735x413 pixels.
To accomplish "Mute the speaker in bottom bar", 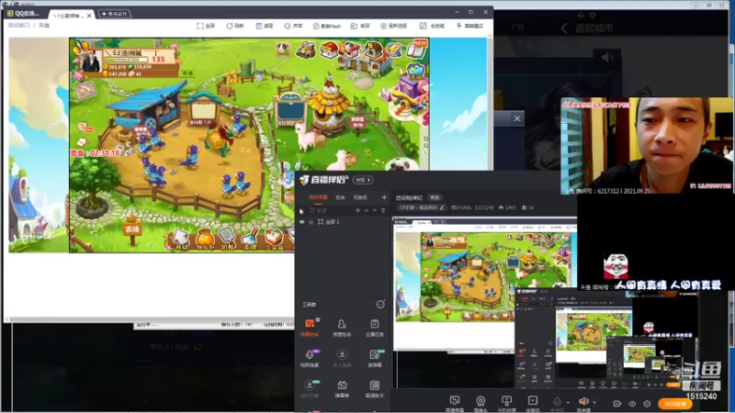I will point(583,402).
